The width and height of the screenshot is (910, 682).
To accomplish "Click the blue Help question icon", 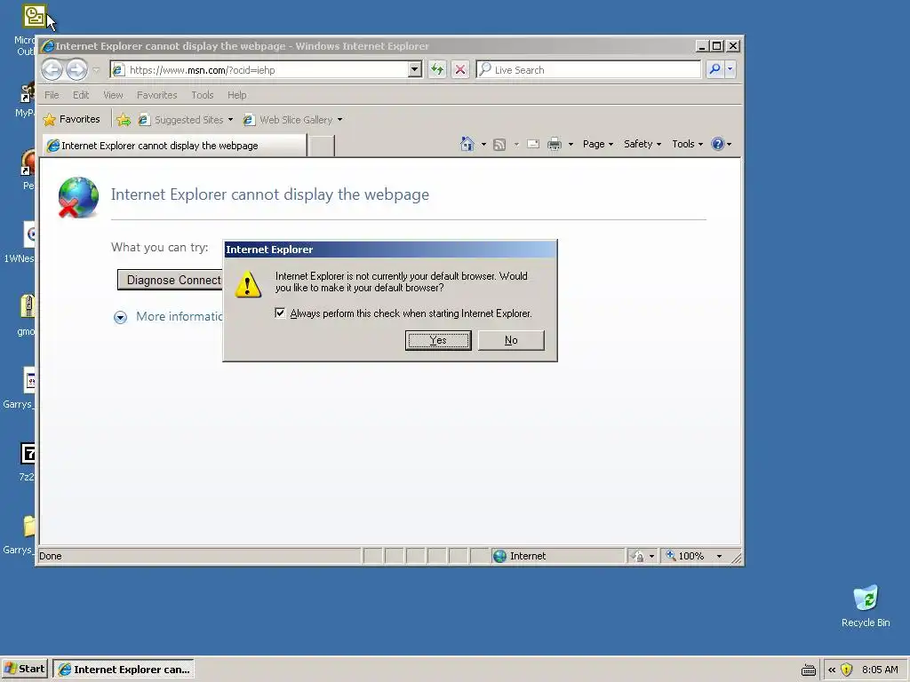I will point(718,144).
